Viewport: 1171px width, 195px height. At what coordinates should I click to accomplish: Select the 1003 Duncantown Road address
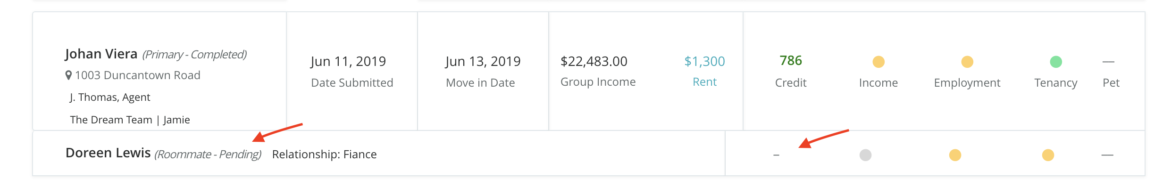tap(138, 75)
